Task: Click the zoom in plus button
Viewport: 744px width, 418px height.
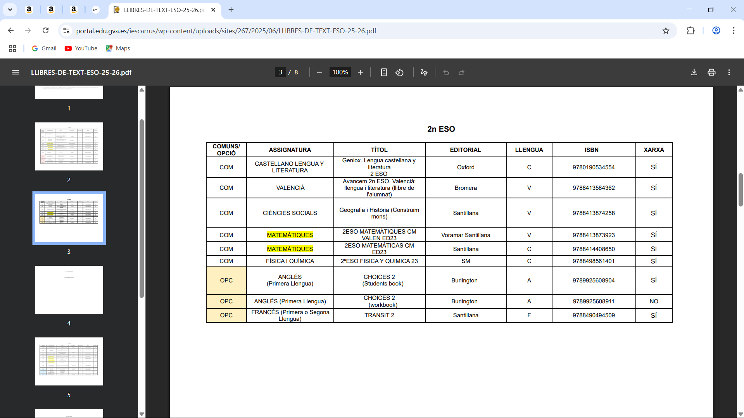Action: [360, 72]
